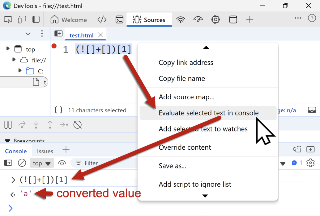Step into the next function call
320x216 pixels.
pos(36,125)
